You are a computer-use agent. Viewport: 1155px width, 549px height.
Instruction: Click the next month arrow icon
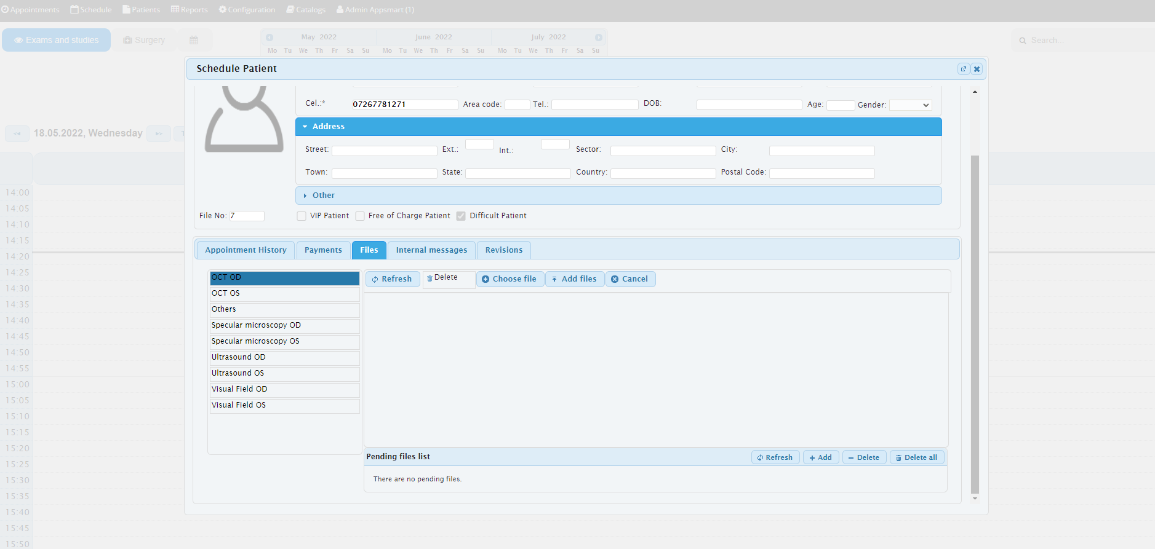[599, 38]
